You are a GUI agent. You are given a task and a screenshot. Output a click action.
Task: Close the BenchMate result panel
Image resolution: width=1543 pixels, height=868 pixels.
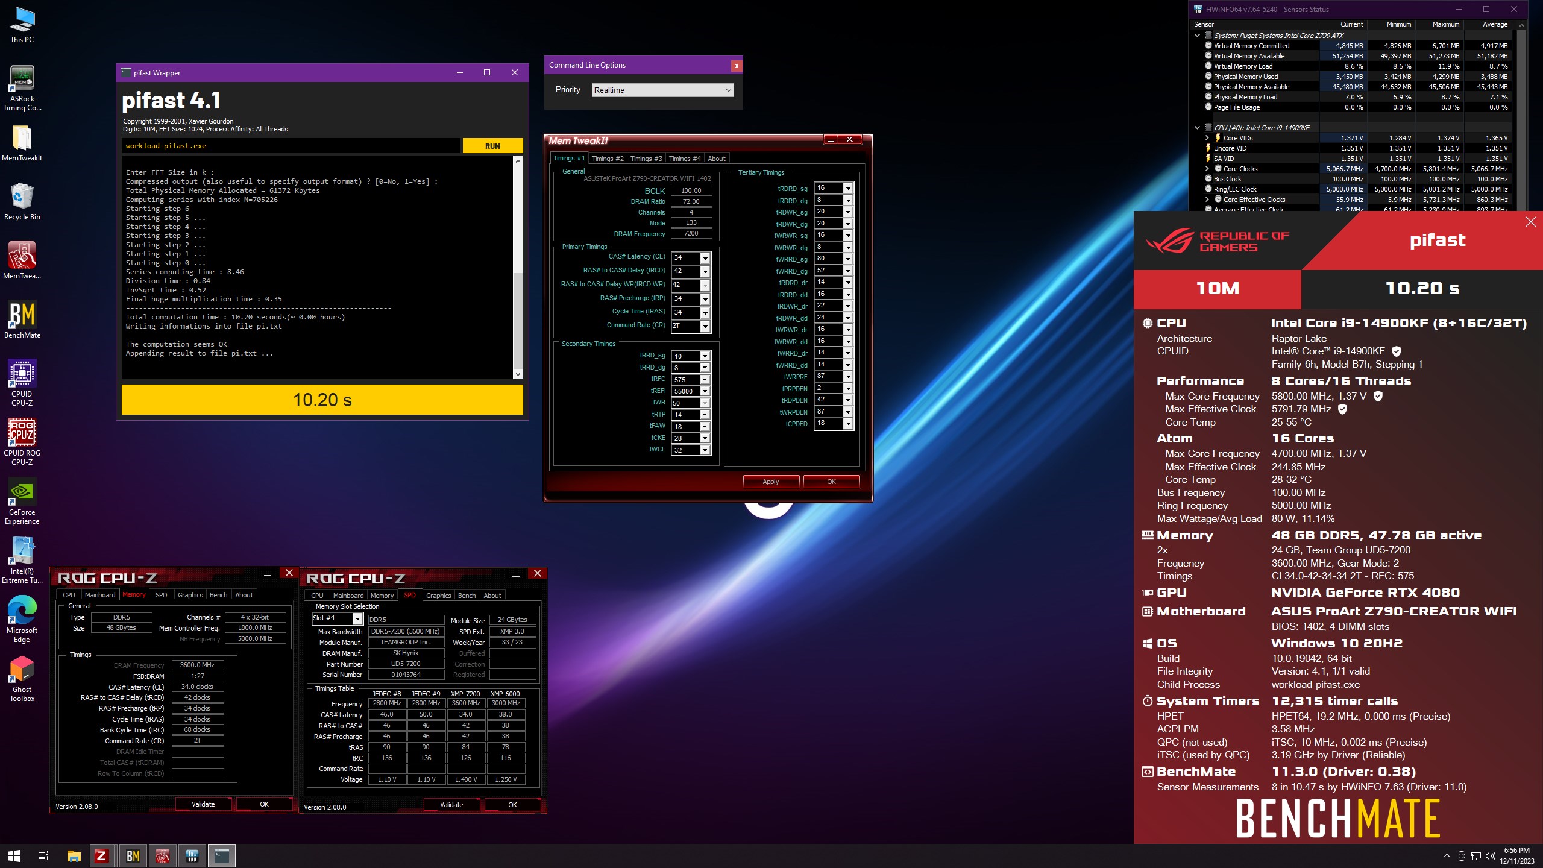coord(1530,222)
